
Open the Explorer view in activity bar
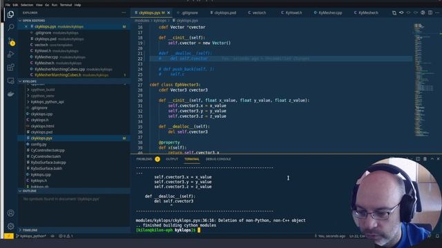[x=11, y=14]
